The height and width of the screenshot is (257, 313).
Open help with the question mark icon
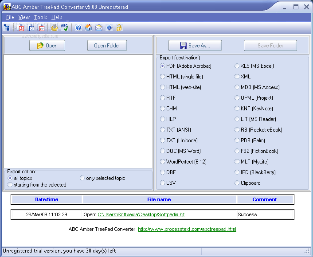click(78, 27)
